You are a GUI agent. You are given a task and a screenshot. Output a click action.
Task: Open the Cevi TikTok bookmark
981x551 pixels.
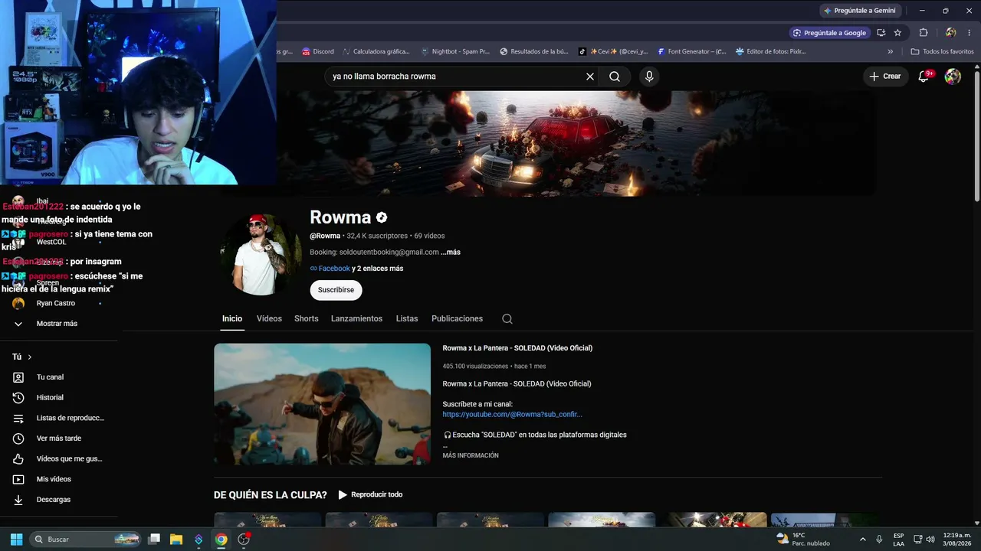point(613,52)
